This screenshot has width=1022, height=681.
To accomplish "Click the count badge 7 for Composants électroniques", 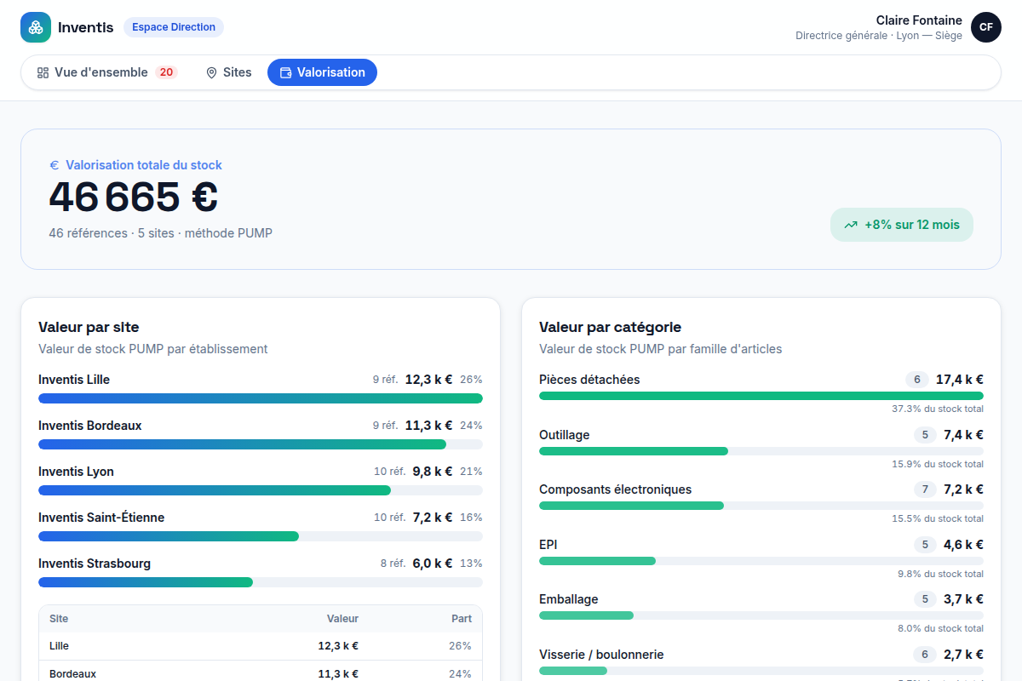I will point(925,489).
